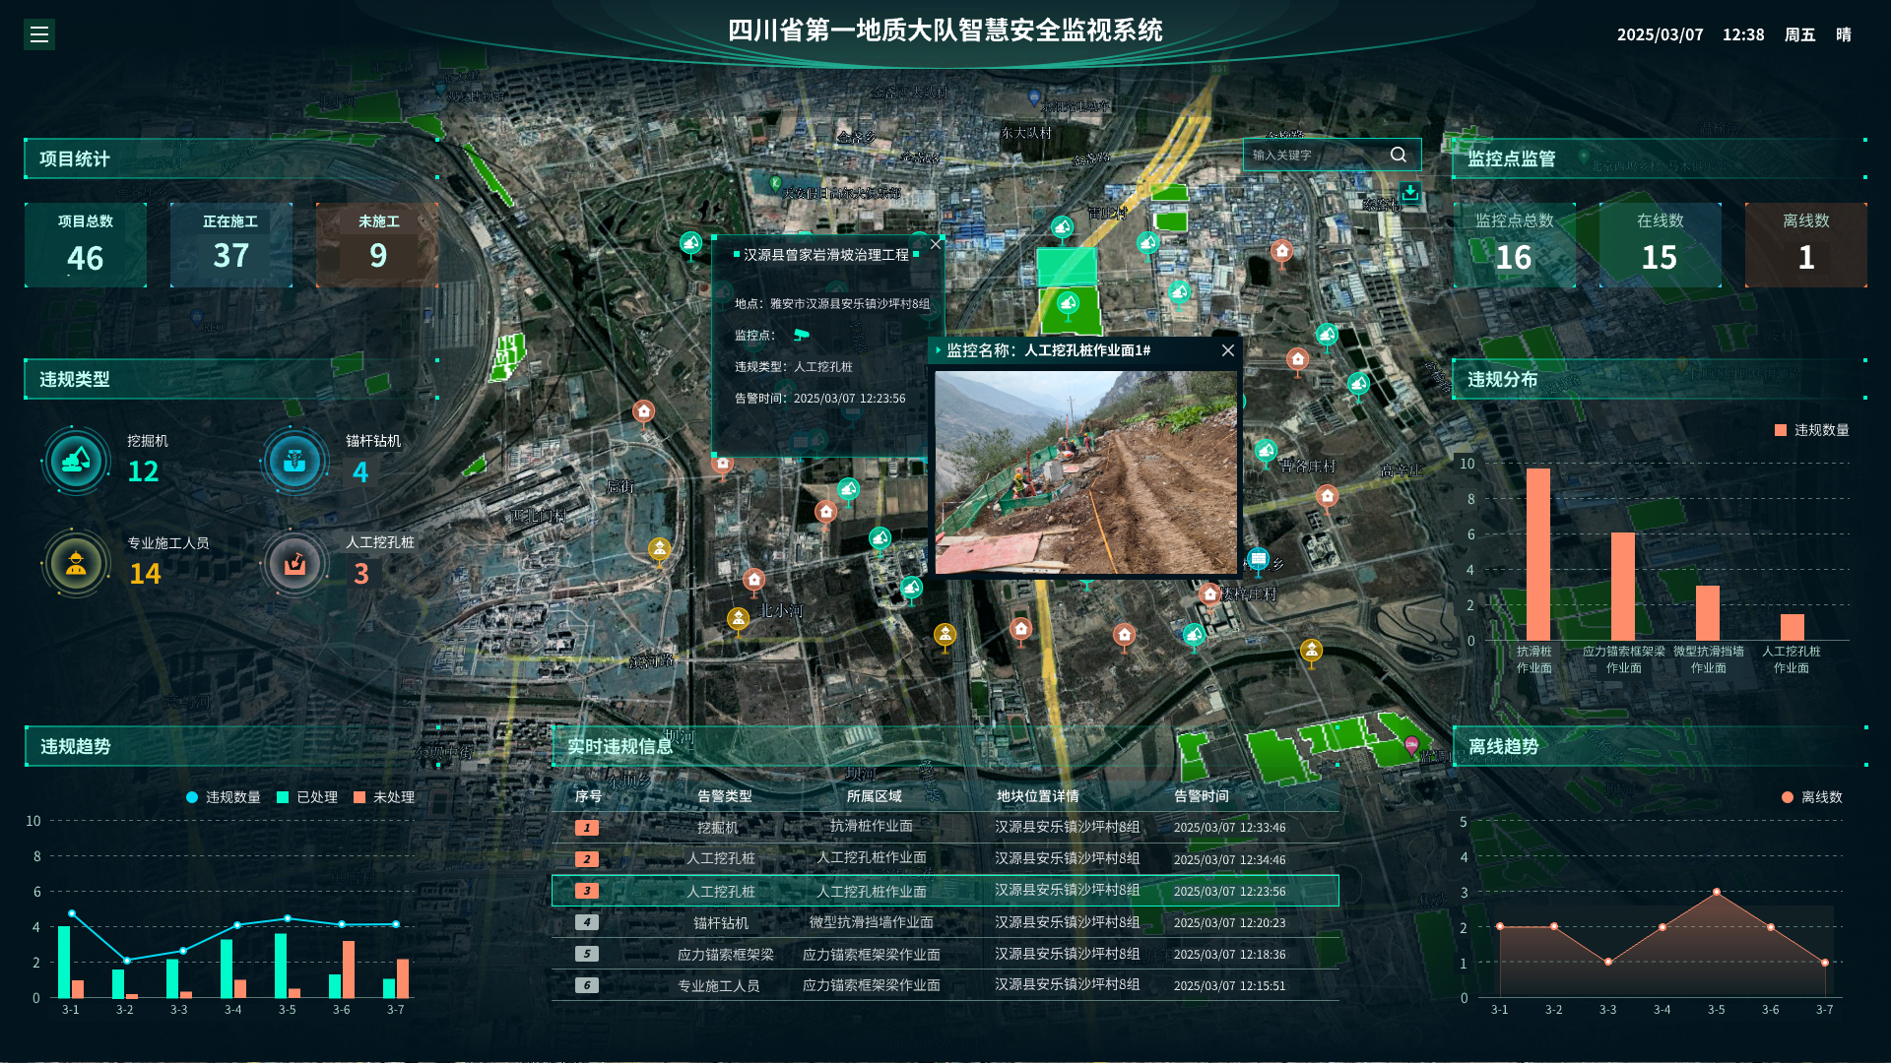
Task: Select the 在线数 15 card
Action: tap(1660, 245)
